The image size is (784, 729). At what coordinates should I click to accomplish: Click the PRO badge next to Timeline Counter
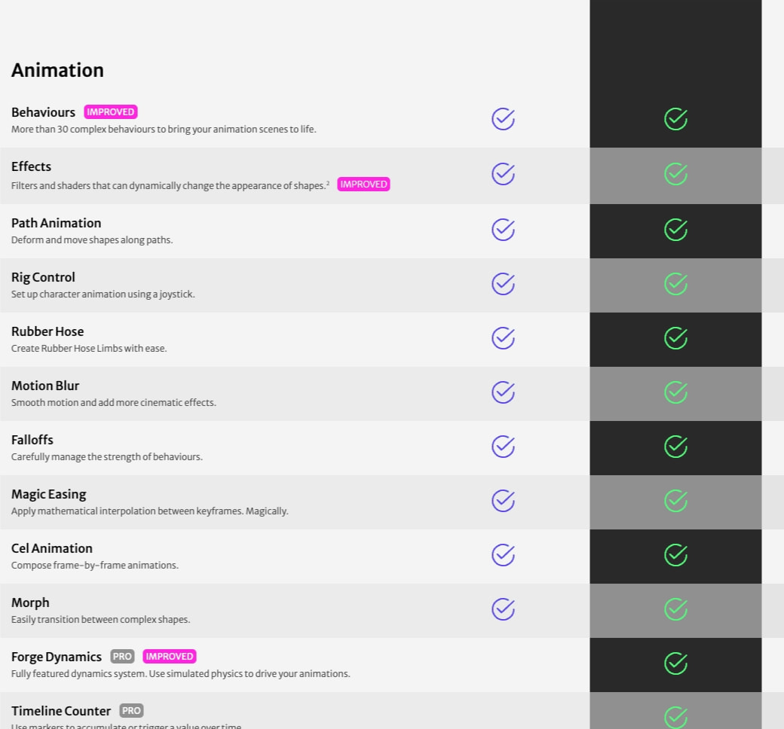pyautogui.click(x=131, y=710)
